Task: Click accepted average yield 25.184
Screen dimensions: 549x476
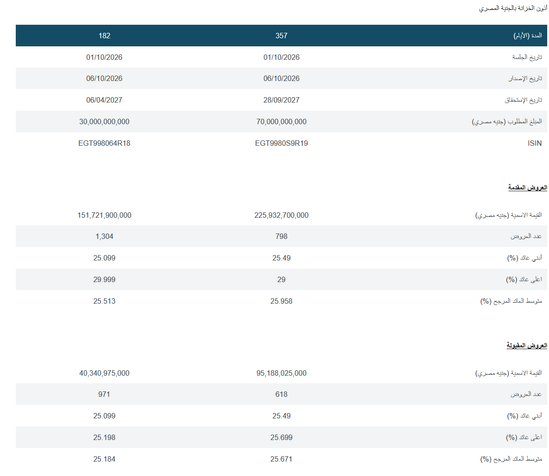Action: 104,459
